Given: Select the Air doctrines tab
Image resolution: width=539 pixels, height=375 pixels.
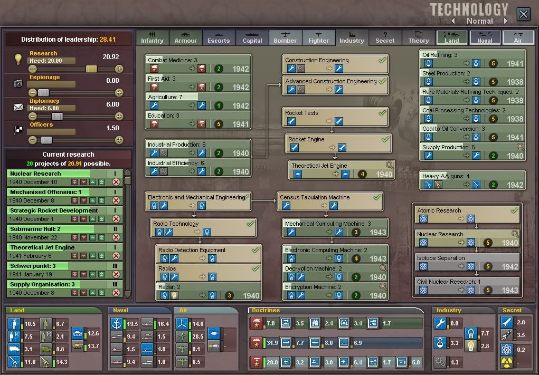Looking at the screenshot, I should point(518,37).
